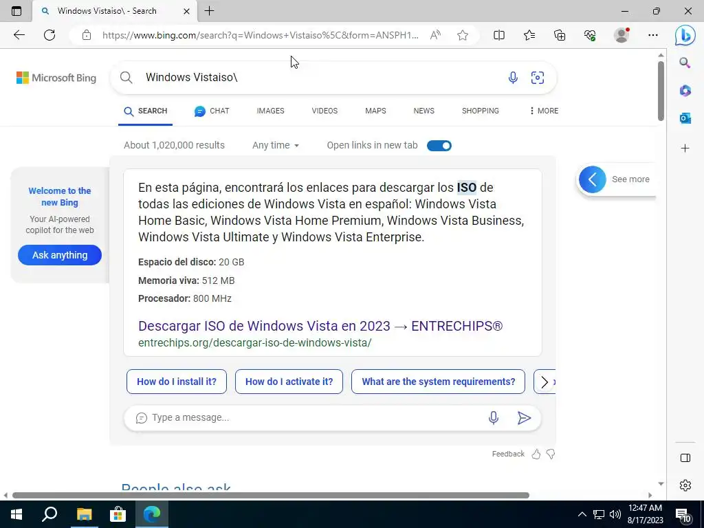The image size is (704, 528).
Task: Give thumbs up feedback
Action: [x=536, y=454]
